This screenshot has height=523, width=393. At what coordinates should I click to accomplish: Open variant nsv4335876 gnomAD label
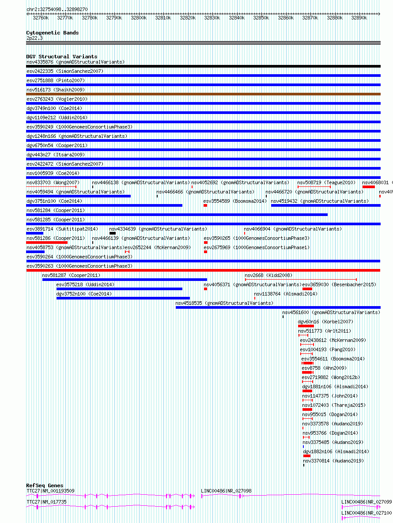[76, 62]
